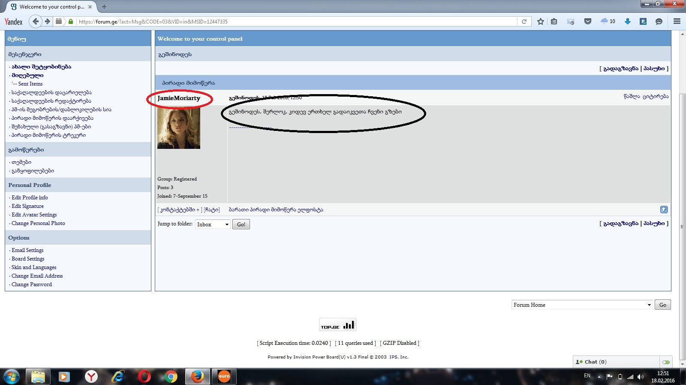Open the media player taskbar icon
686x385 pixels.
[x=64, y=377]
